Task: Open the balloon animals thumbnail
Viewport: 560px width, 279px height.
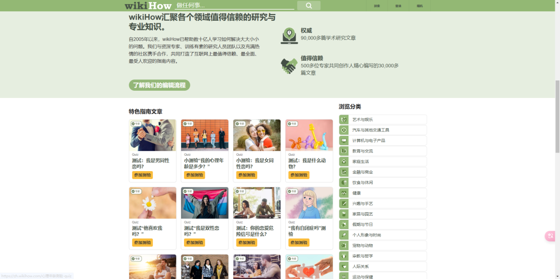Action: (x=309, y=135)
